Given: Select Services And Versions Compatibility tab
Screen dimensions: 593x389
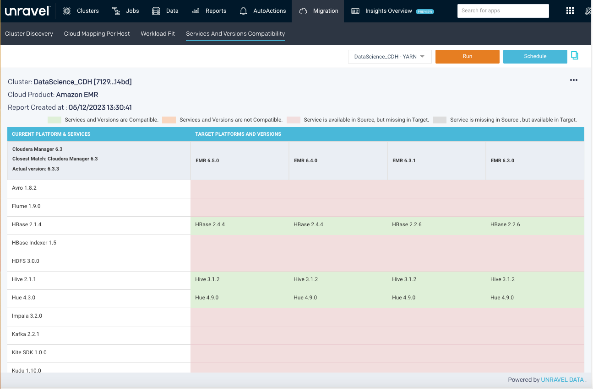Looking at the screenshot, I should click(x=235, y=34).
